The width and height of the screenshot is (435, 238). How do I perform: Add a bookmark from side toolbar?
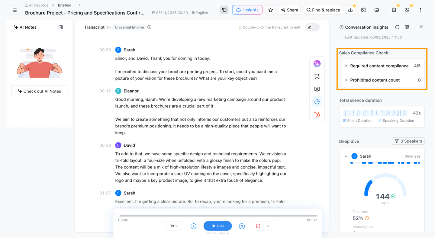pos(317,76)
